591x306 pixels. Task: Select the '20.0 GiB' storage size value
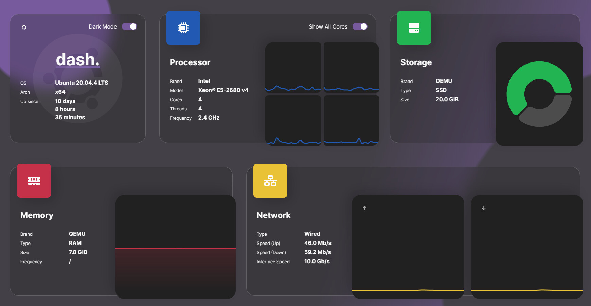click(x=447, y=99)
